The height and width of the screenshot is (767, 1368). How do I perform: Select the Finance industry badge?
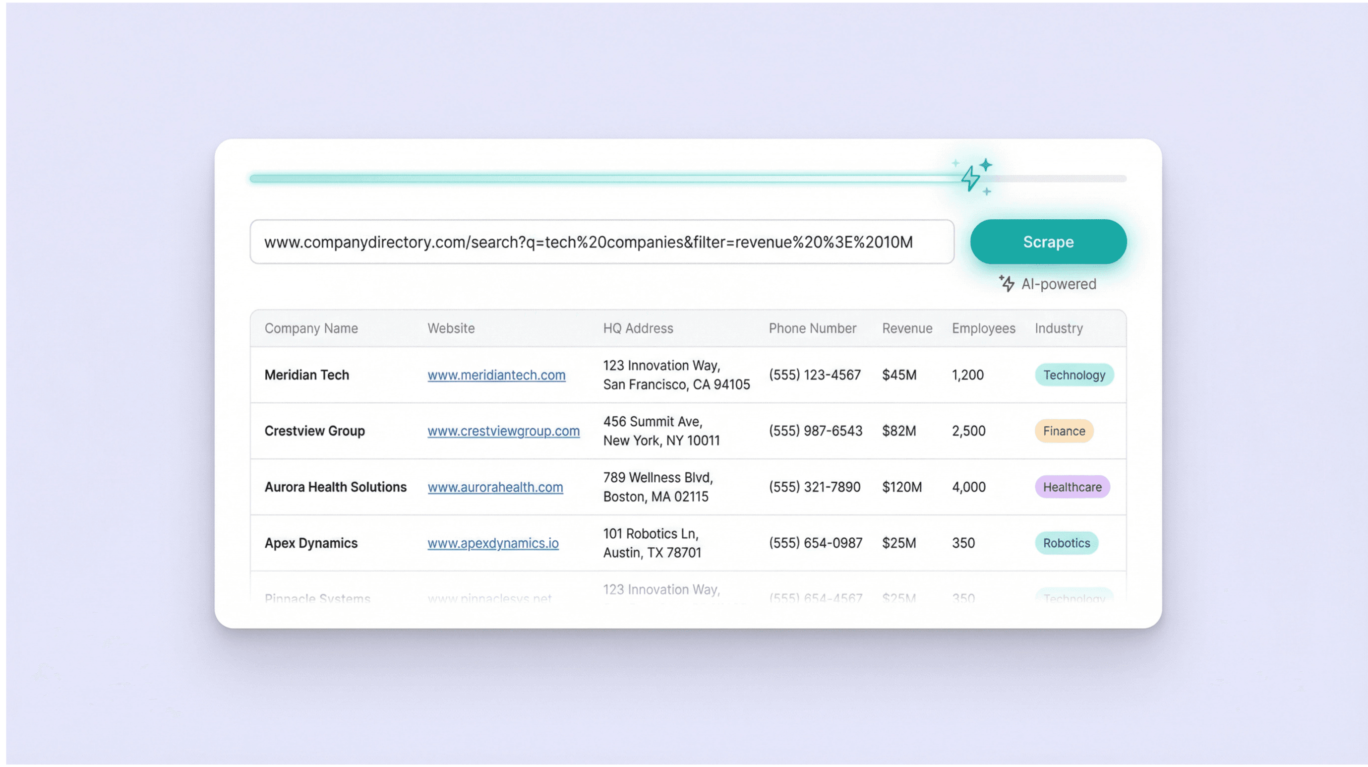click(1063, 431)
